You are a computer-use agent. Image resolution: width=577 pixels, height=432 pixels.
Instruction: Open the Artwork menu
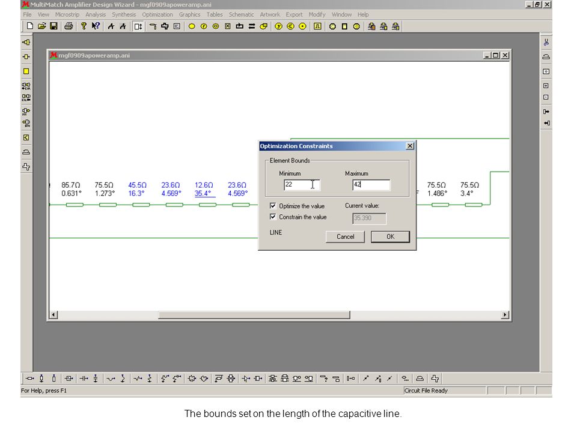pos(270,14)
